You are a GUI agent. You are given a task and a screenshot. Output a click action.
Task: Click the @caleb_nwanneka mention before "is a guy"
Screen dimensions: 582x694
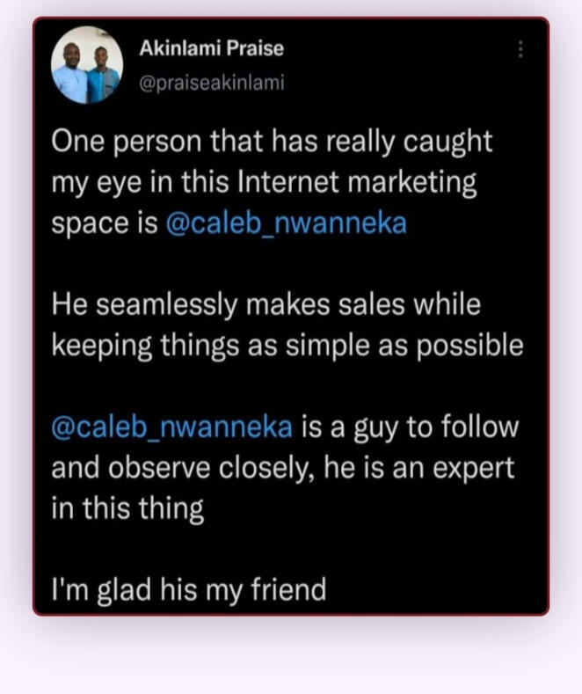(171, 427)
